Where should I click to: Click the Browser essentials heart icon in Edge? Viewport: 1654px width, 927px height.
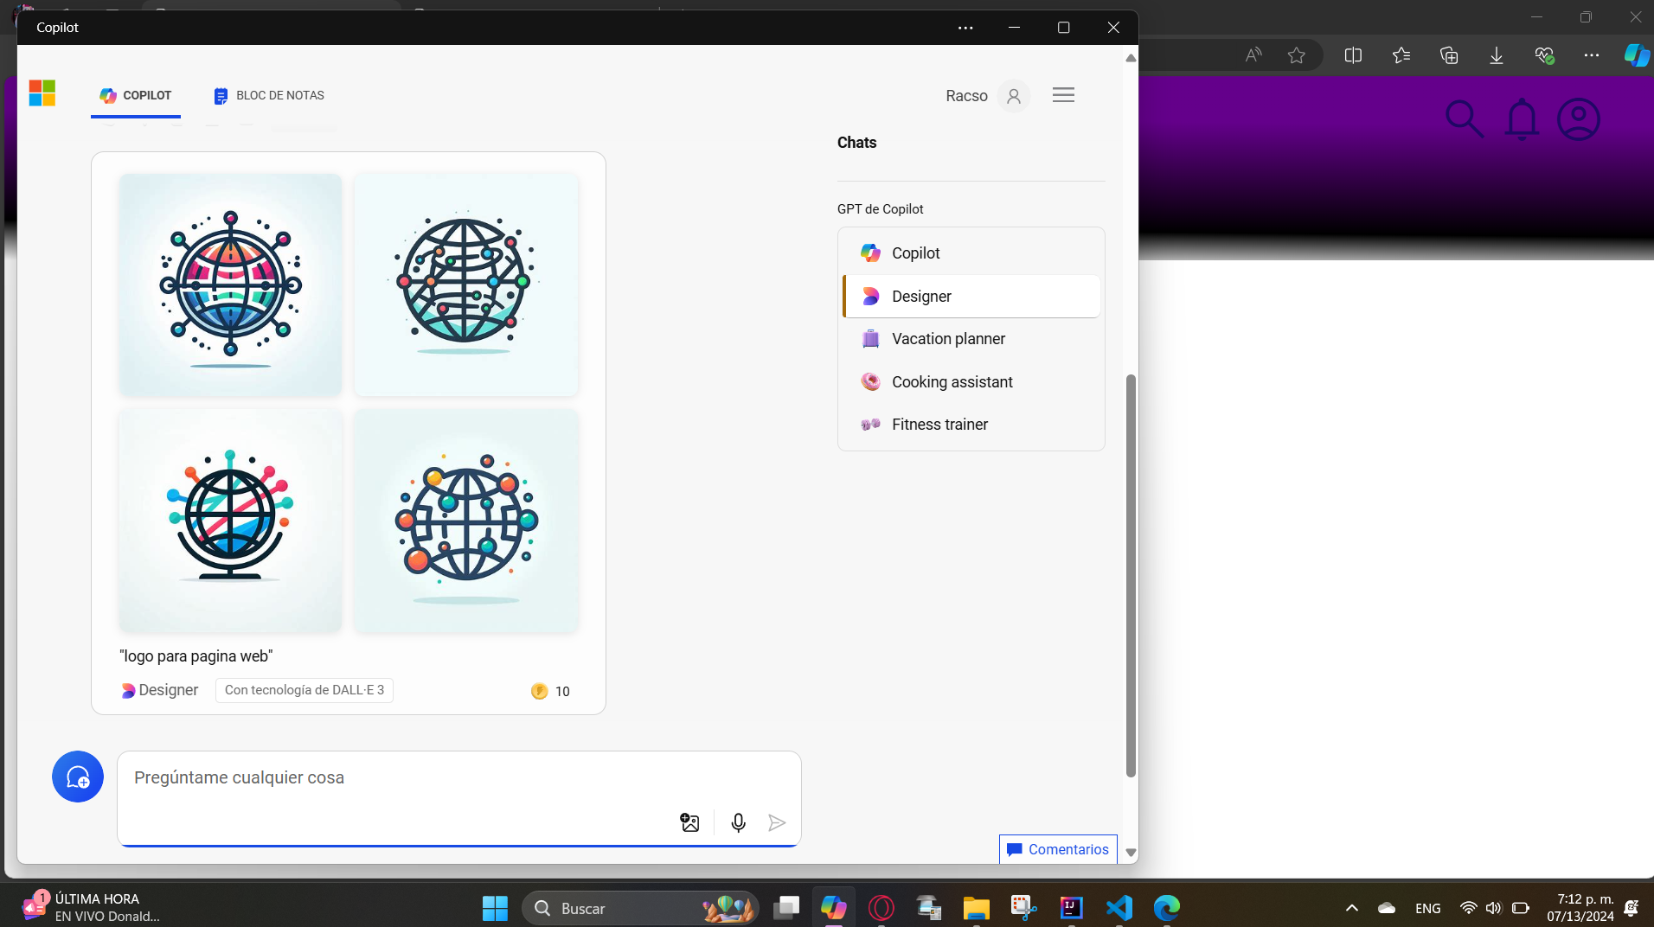point(1544,55)
